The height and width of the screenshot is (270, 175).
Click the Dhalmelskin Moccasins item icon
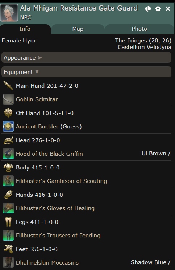(8, 262)
